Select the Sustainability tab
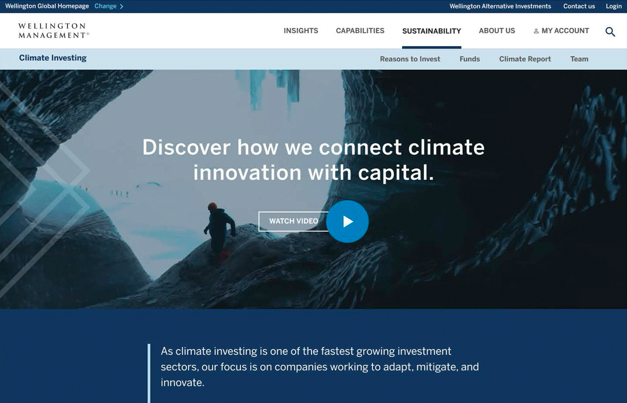Viewport: 627px width, 403px height. point(432,31)
